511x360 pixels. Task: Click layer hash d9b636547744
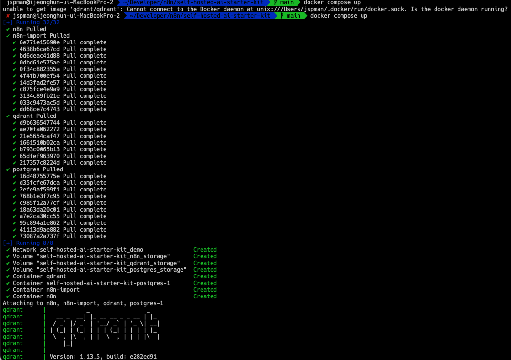coord(40,123)
